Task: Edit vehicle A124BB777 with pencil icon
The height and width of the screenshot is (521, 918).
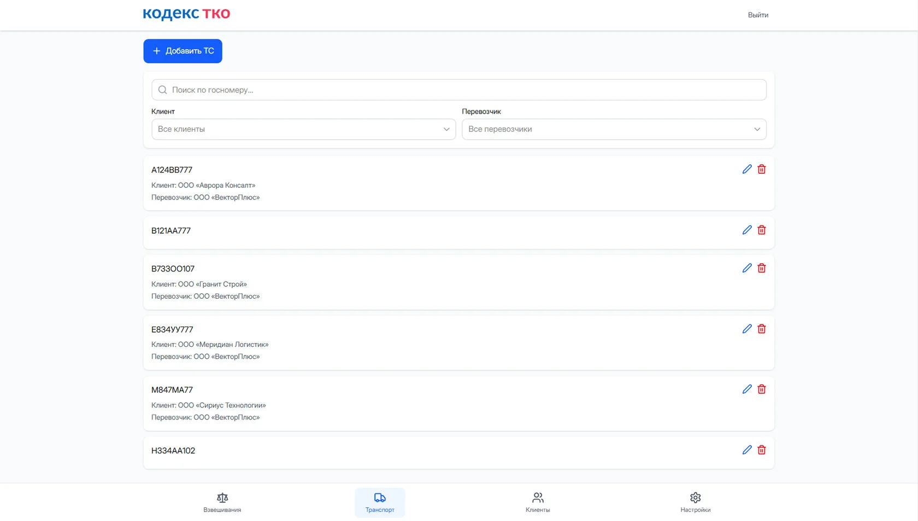Action: [747, 169]
